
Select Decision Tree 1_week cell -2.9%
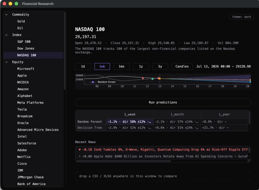(130, 128)
